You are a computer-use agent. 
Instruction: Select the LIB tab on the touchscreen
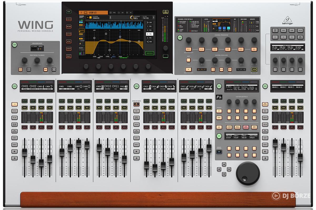120,12
